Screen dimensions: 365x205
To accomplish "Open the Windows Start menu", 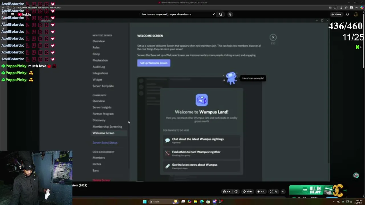I will pyautogui.click(x=145, y=202).
